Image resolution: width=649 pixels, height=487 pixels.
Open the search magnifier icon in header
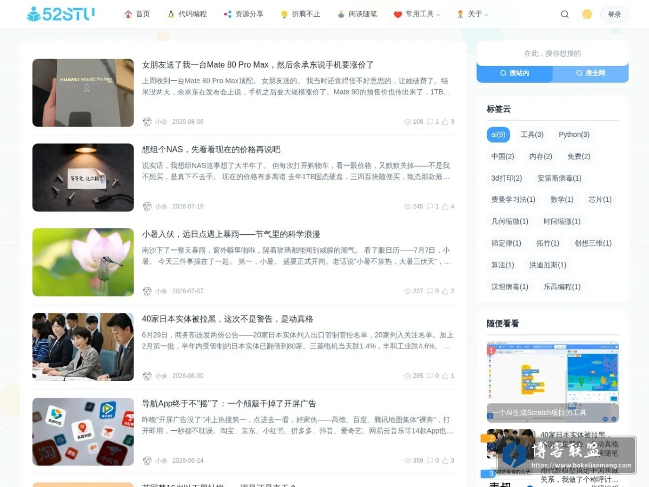[565, 15]
